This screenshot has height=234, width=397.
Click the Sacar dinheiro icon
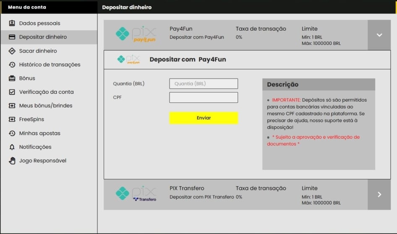coord(12,51)
